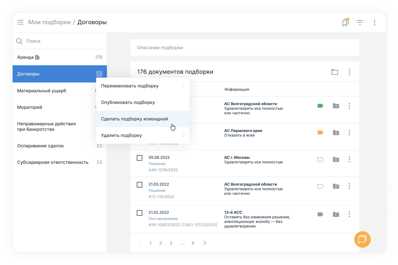Open three-dot menu on 13-й ААС row
Viewport: 398px width, 265px height.
point(349,215)
